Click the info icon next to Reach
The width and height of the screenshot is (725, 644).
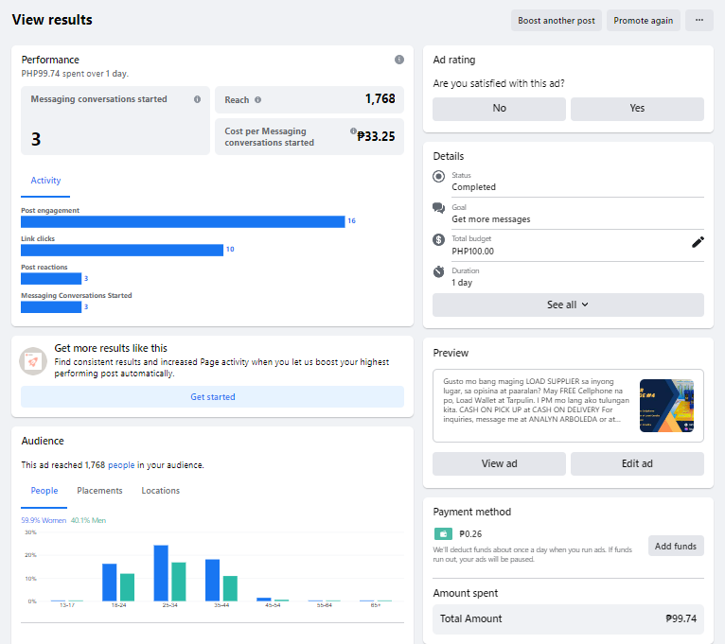(257, 100)
